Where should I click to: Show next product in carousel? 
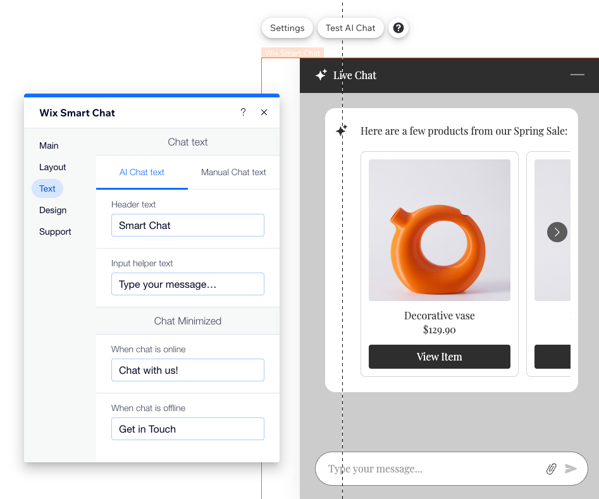[557, 232]
